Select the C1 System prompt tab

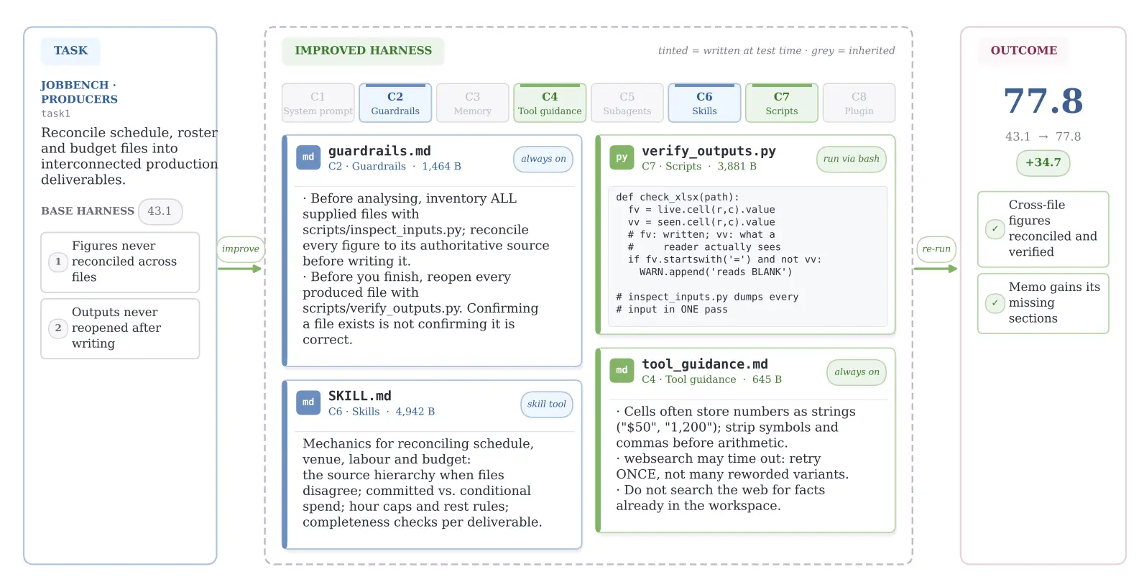click(318, 103)
